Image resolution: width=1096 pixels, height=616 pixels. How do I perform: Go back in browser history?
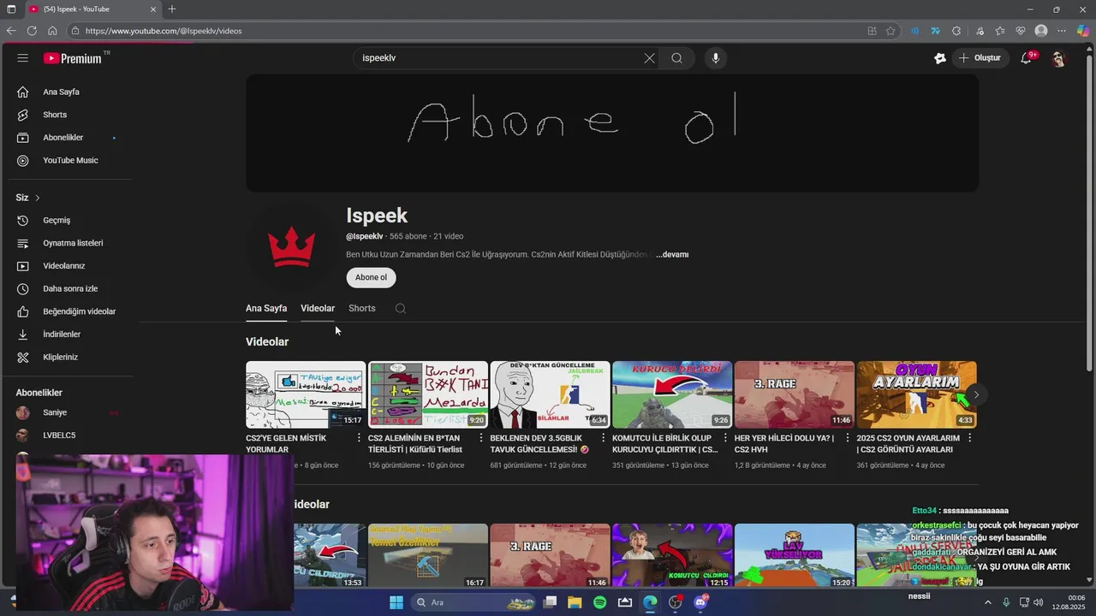[11, 31]
